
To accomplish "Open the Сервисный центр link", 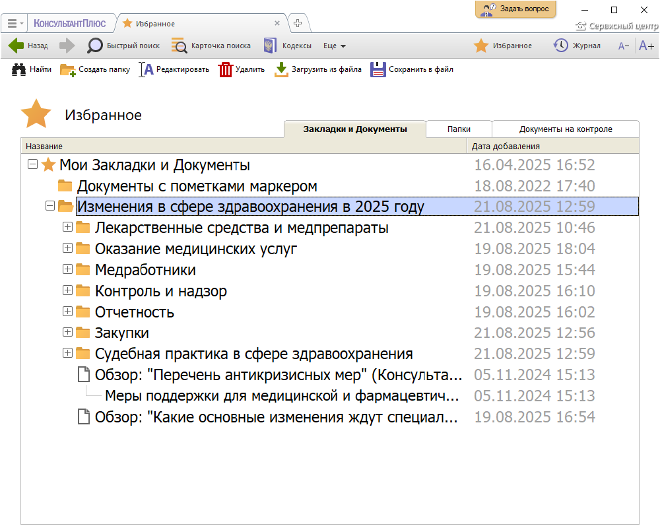I will pos(617,26).
